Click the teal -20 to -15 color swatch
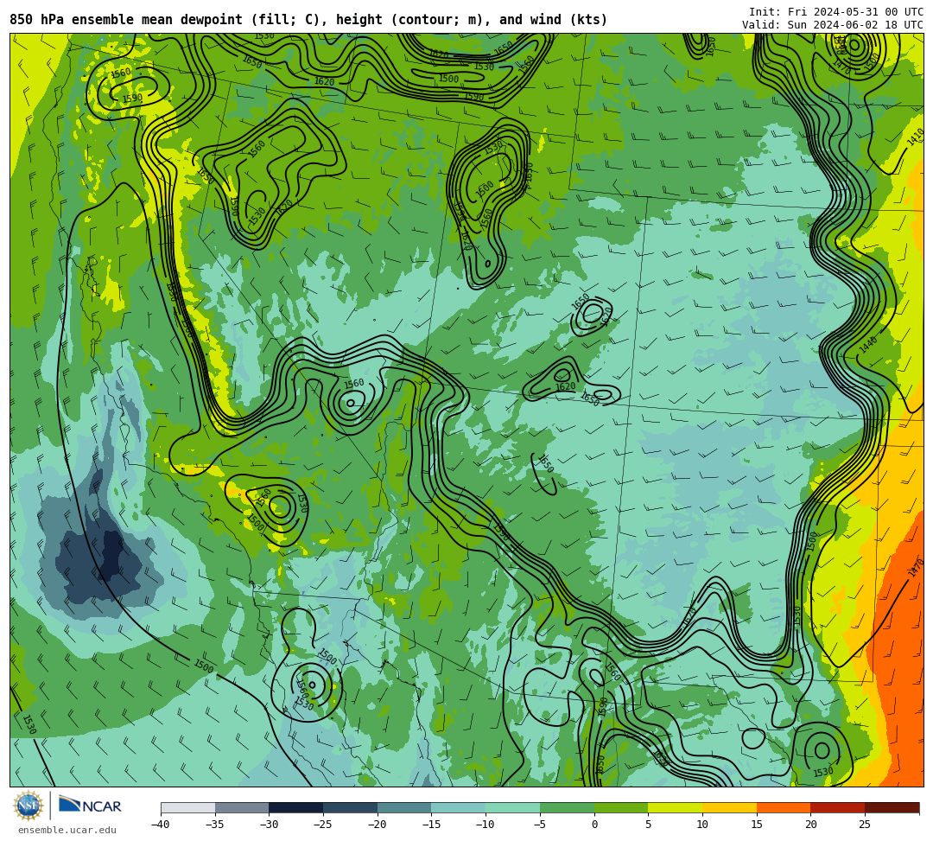 [404, 807]
